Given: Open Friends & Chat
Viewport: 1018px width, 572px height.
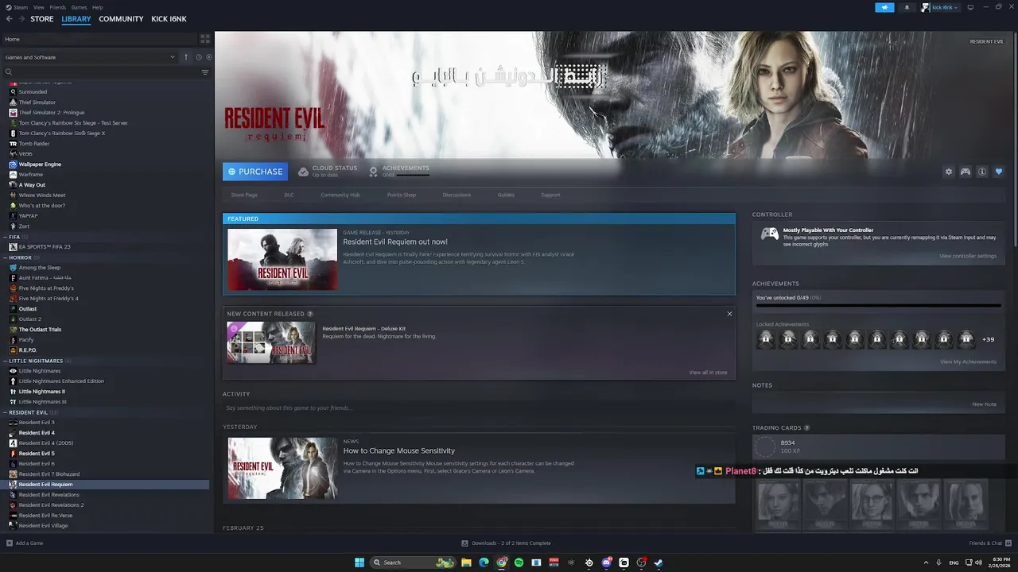Looking at the screenshot, I should click(x=990, y=543).
